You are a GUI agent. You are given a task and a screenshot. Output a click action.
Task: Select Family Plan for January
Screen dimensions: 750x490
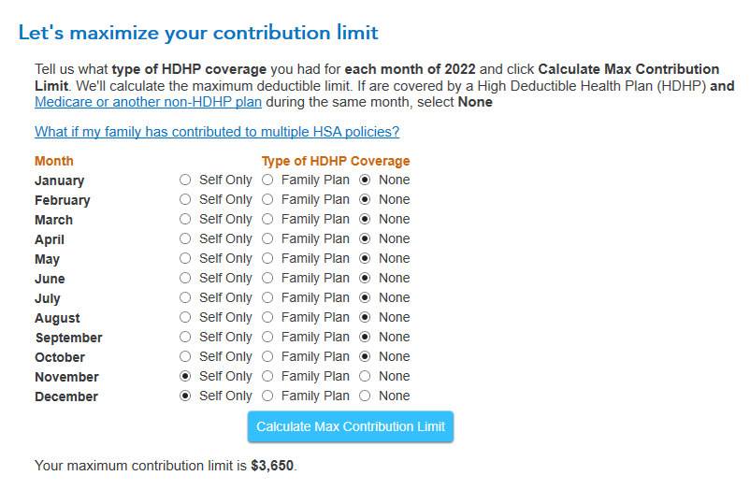[x=267, y=180]
